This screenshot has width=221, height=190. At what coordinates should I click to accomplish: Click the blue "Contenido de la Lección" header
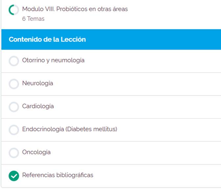(x=47, y=40)
